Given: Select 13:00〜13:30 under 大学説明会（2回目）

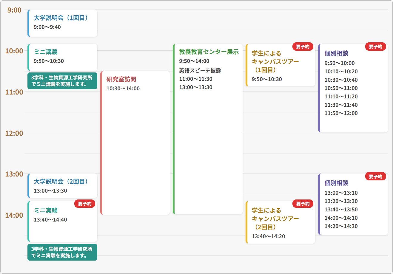Looking at the screenshot, I should [x=50, y=191].
